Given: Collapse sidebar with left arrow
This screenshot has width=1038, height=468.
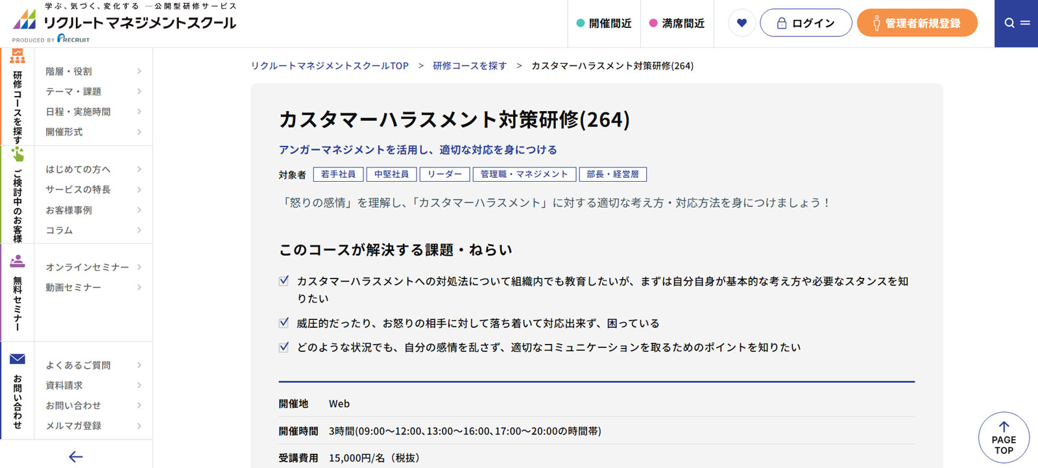Looking at the screenshot, I should click(76, 456).
